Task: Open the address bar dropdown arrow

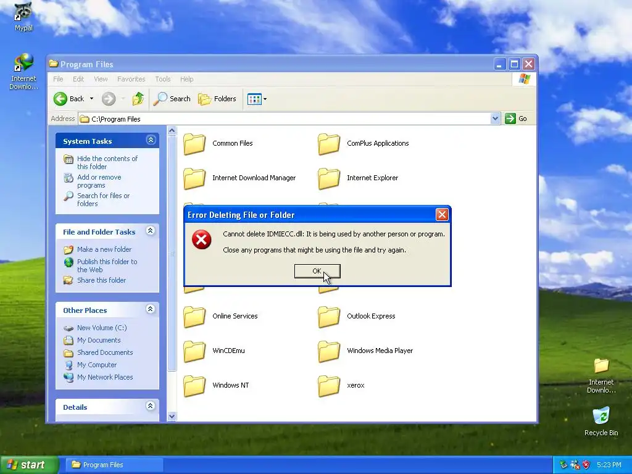Action: [x=495, y=118]
